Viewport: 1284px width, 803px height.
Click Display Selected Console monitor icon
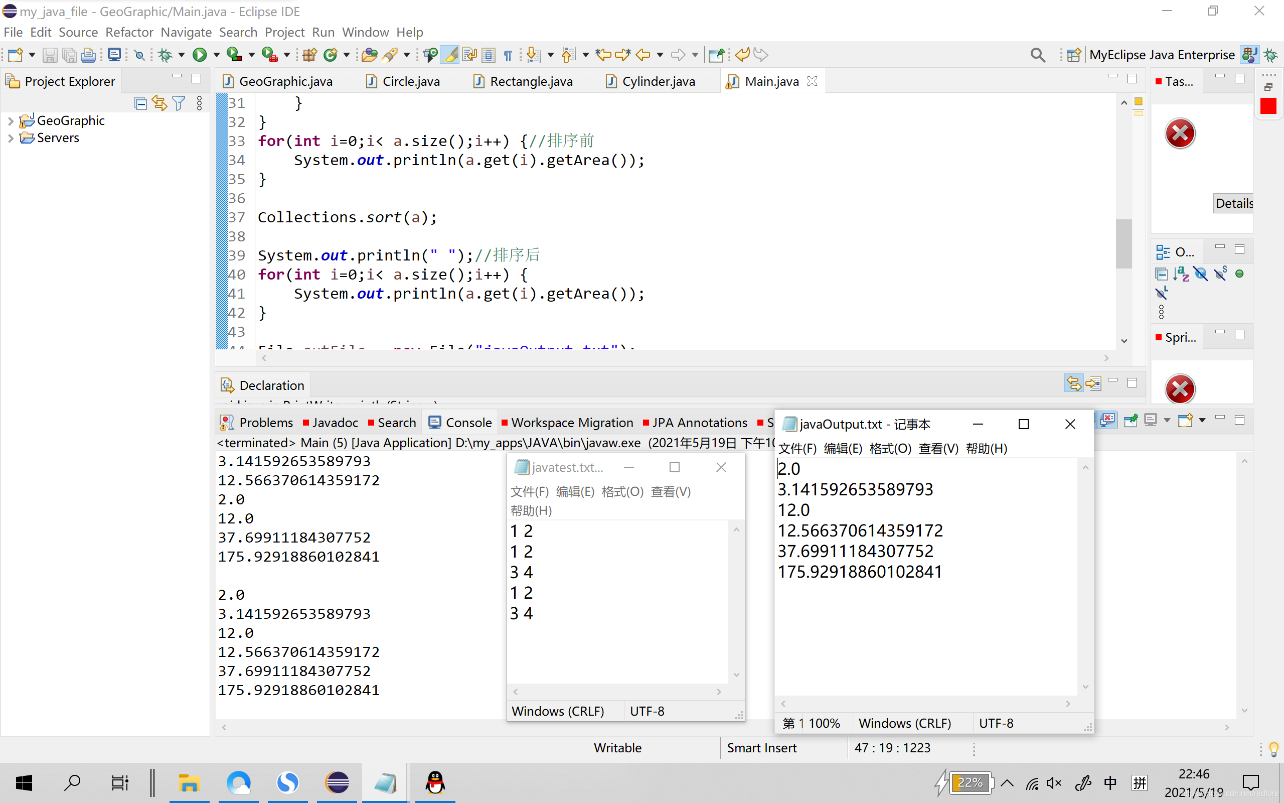1151,421
